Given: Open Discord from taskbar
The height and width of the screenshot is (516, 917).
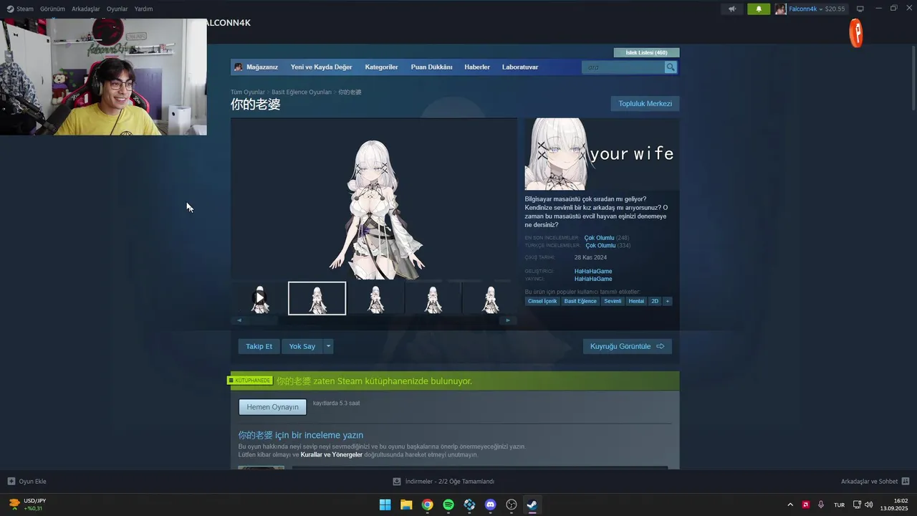Looking at the screenshot, I should [x=490, y=505].
